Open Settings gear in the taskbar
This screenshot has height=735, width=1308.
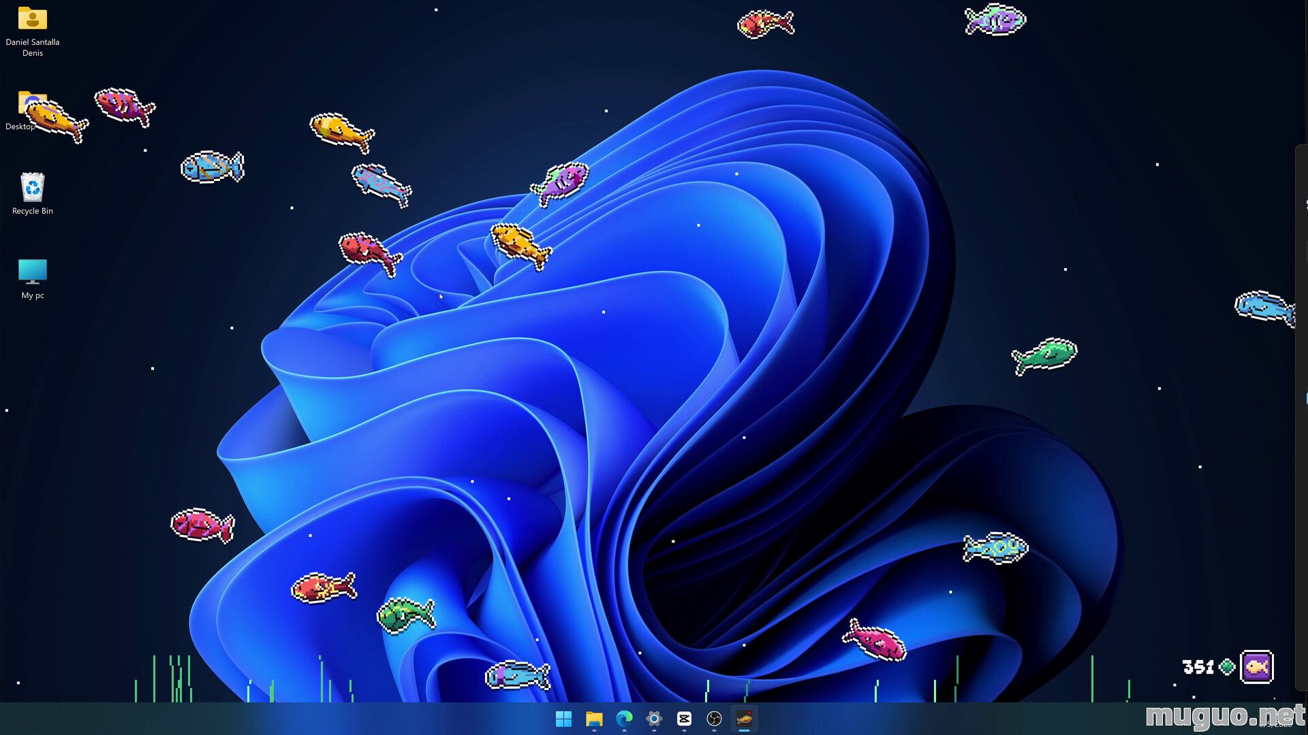tap(654, 719)
